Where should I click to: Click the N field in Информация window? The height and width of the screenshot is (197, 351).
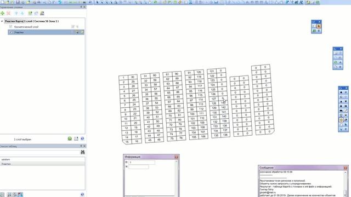pyautogui.click(x=139, y=166)
